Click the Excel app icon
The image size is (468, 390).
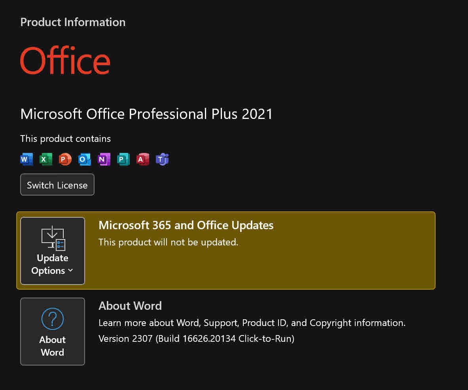pos(45,159)
